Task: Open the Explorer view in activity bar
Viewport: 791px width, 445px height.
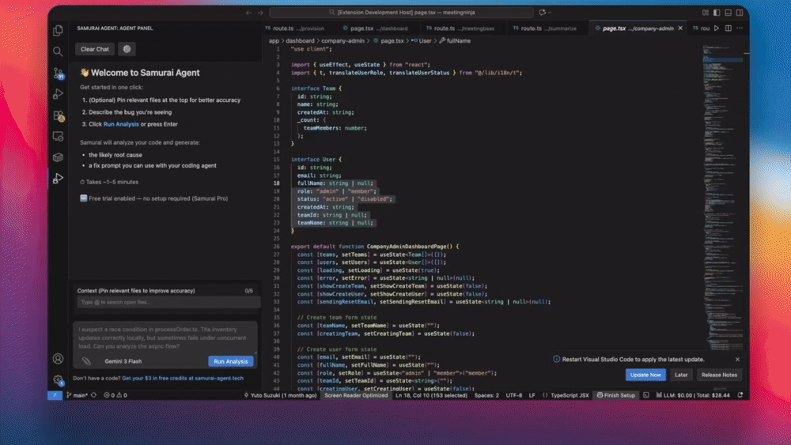Action: (58, 30)
